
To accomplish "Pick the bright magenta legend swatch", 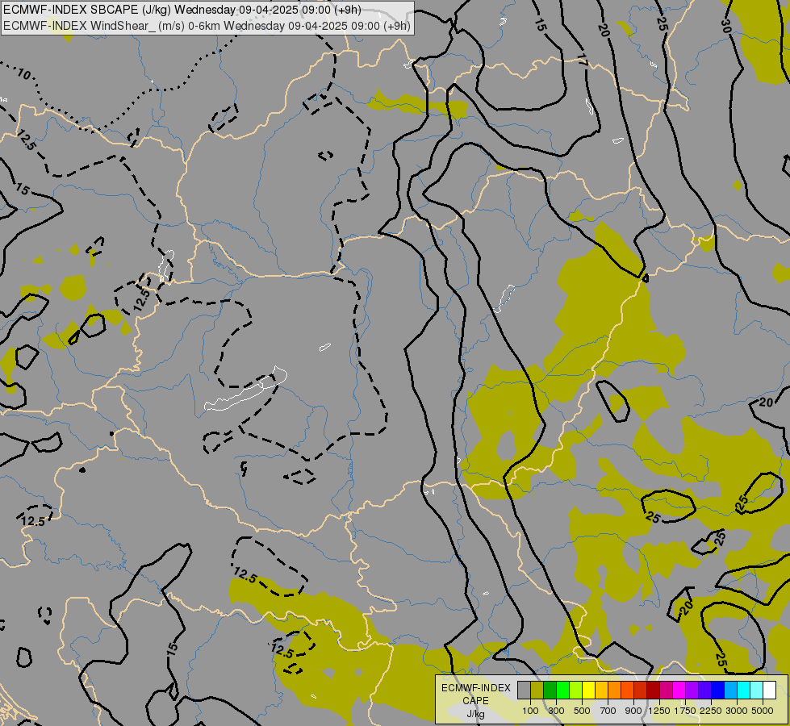I will 679,690.
